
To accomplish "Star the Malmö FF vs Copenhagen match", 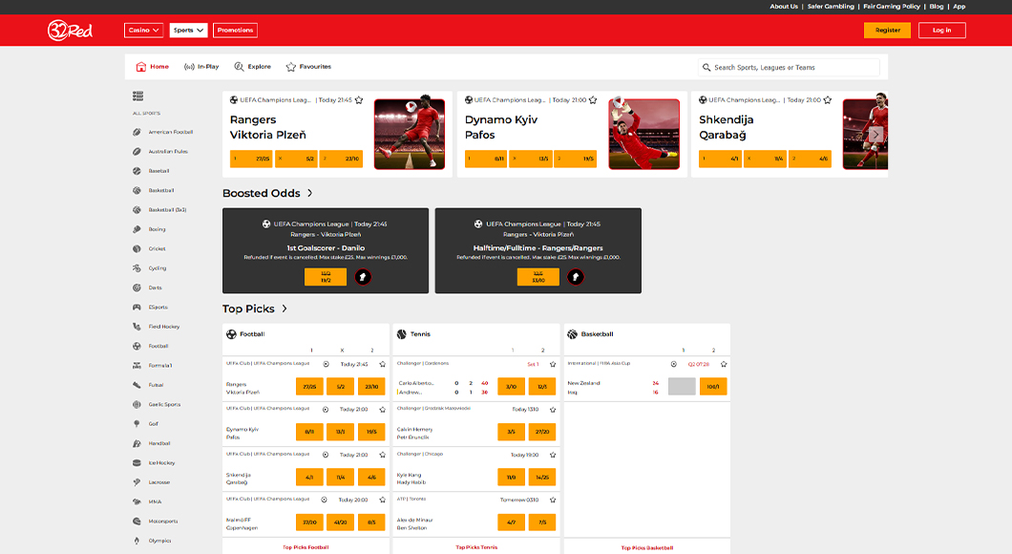I will pyautogui.click(x=382, y=500).
